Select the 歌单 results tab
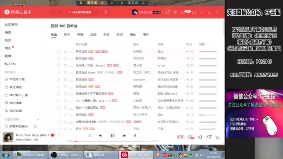 click(106, 34)
